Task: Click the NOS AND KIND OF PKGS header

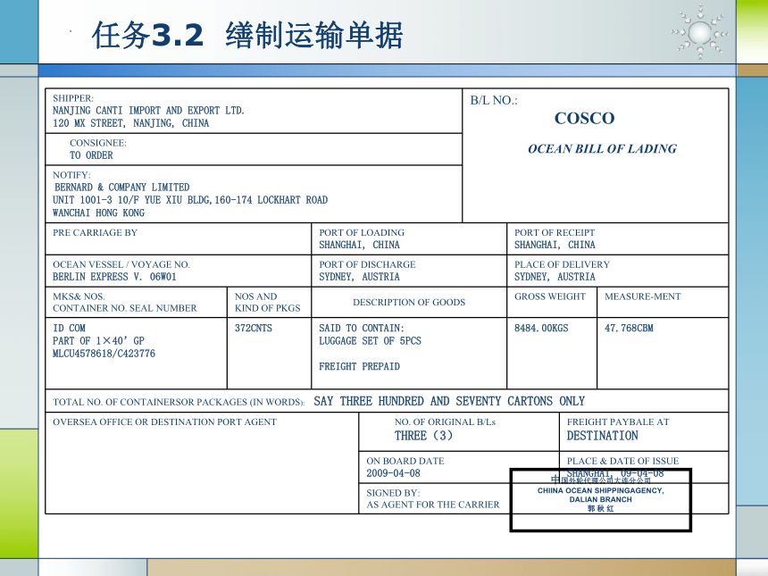Action: tap(267, 302)
